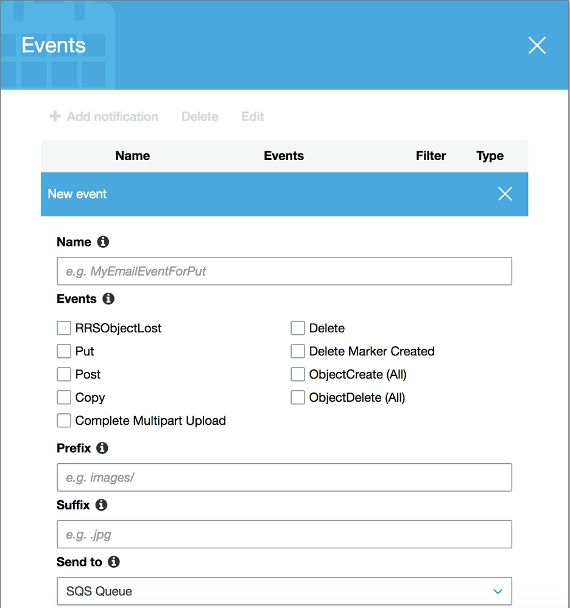Open the Send to SQS Queue dropdown
Screen dimensions: 570x608
(284, 591)
